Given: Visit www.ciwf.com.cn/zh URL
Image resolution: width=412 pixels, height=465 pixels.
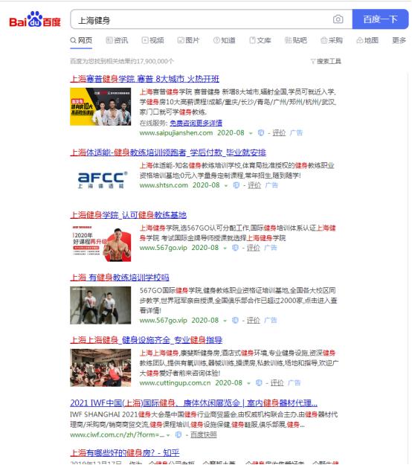Looking at the screenshot, I should click(118, 434).
